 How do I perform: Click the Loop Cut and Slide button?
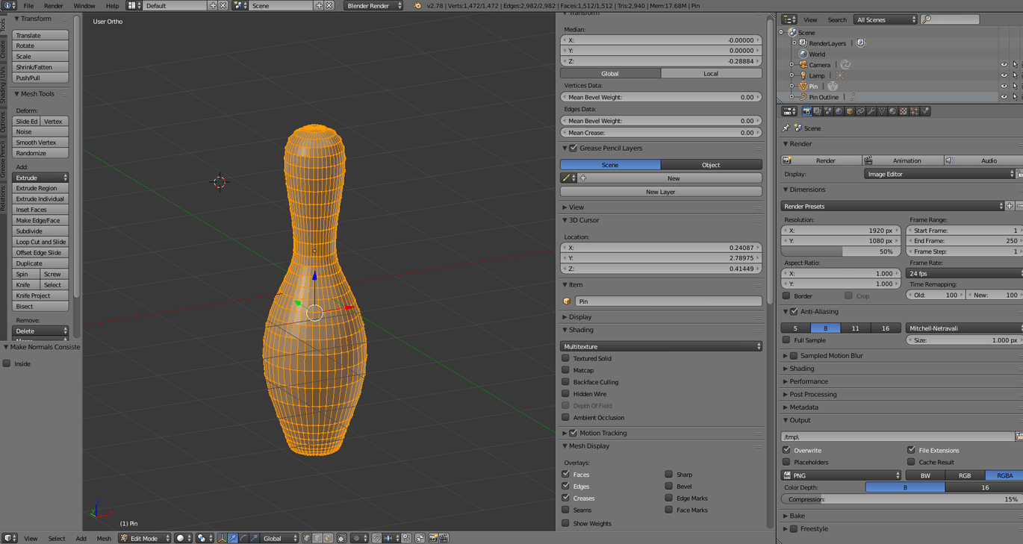[x=40, y=242]
